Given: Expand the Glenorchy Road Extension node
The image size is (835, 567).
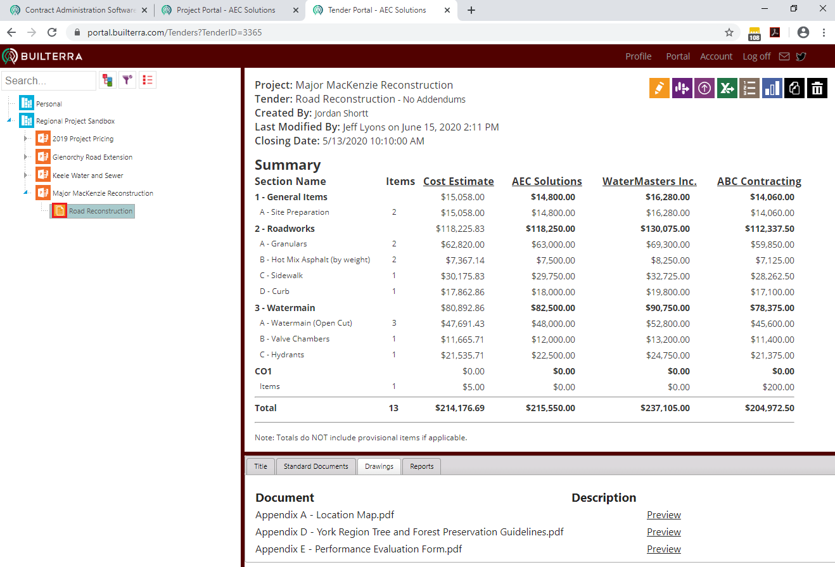Looking at the screenshot, I should click(x=25, y=156).
